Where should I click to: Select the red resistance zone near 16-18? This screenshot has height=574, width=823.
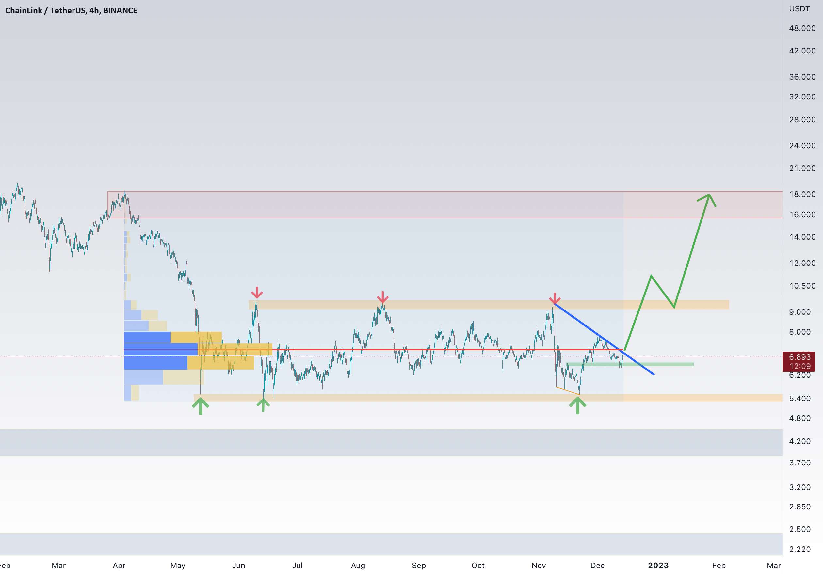click(444, 205)
